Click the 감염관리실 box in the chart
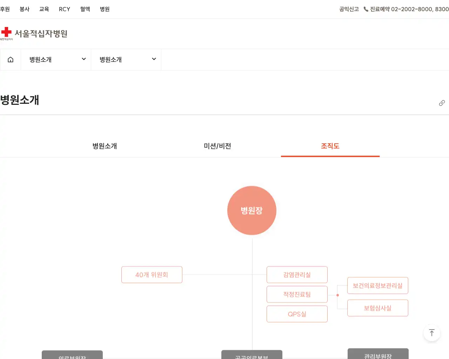The width and height of the screenshot is (449, 359). click(297, 275)
